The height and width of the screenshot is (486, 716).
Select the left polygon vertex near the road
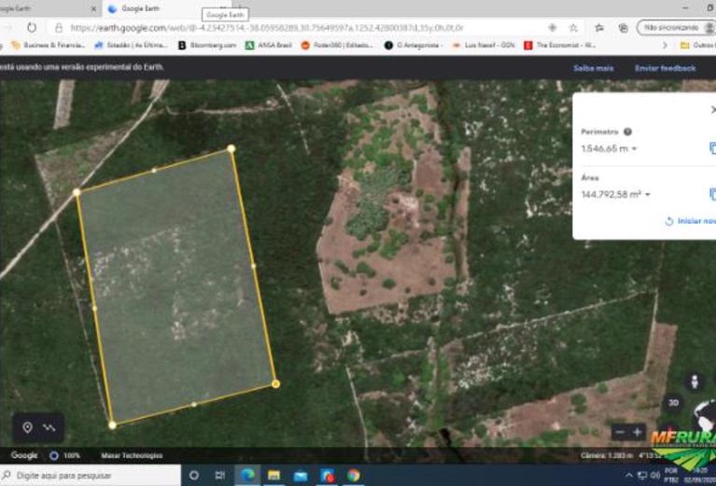point(77,192)
